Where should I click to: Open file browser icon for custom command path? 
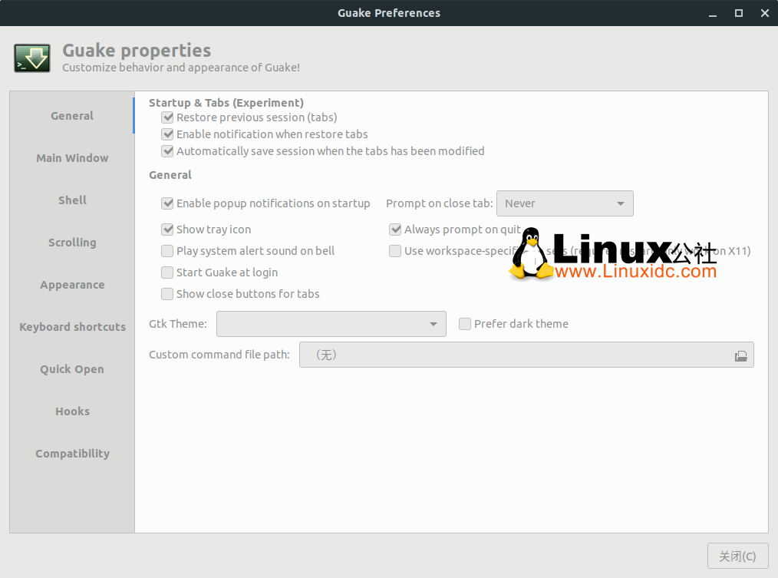pyautogui.click(x=740, y=355)
